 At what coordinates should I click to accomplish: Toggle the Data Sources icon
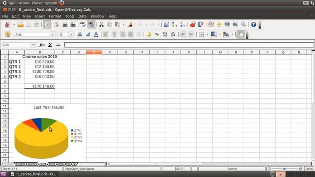235,25
